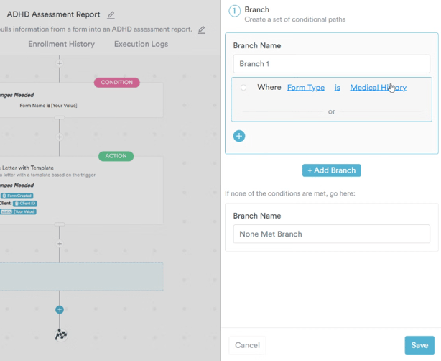
Task: Open the Execution Logs tab
Action: (141, 44)
